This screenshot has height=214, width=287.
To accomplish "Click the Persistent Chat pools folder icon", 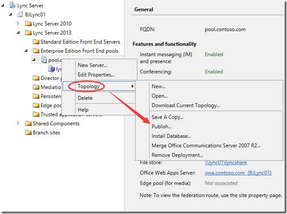I will [36, 96].
